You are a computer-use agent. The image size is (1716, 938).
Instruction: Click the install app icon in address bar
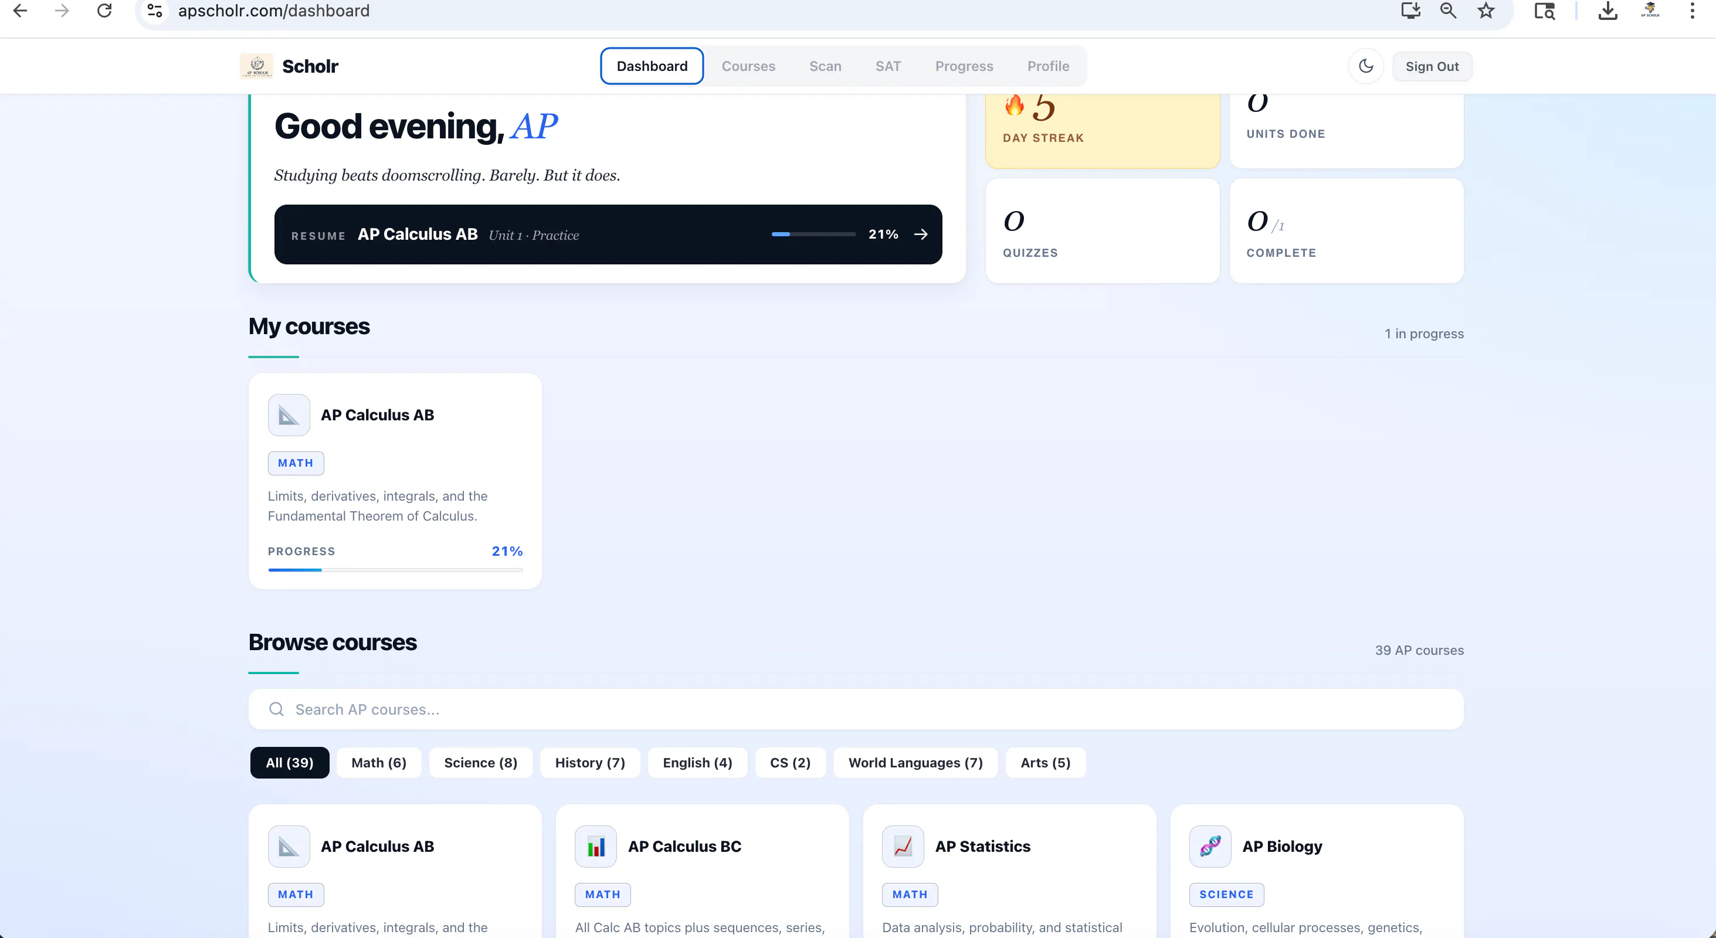click(1410, 11)
